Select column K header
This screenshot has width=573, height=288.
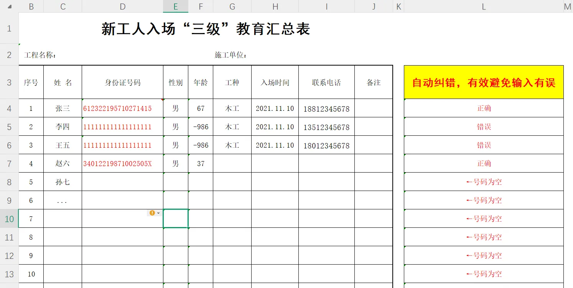(398, 6)
